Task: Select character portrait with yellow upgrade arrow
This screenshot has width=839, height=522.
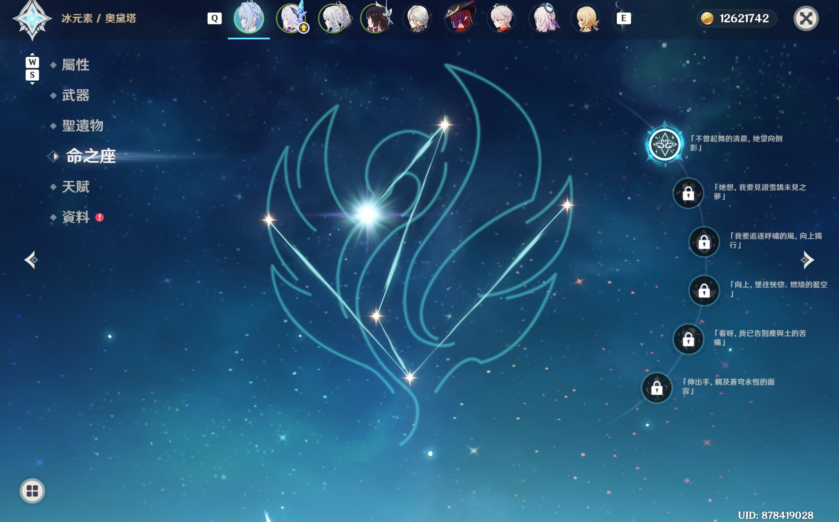Action: pyautogui.click(x=291, y=18)
